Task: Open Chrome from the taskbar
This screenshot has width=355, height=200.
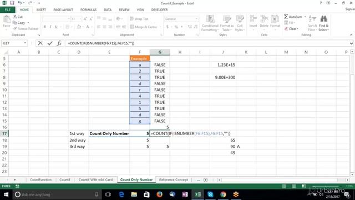Action: pos(223,194)
